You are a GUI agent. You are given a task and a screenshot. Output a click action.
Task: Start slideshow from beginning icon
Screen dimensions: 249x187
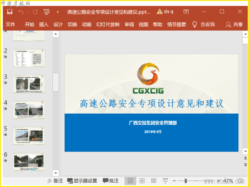click(x=46, y=12)
